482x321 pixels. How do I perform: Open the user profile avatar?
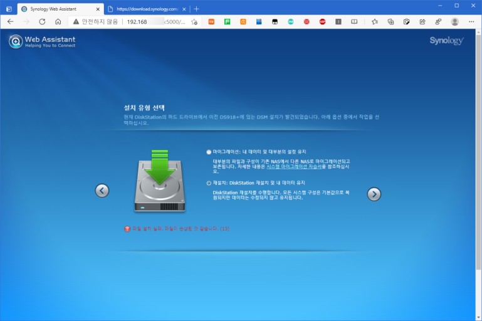(x=454, y=21)
